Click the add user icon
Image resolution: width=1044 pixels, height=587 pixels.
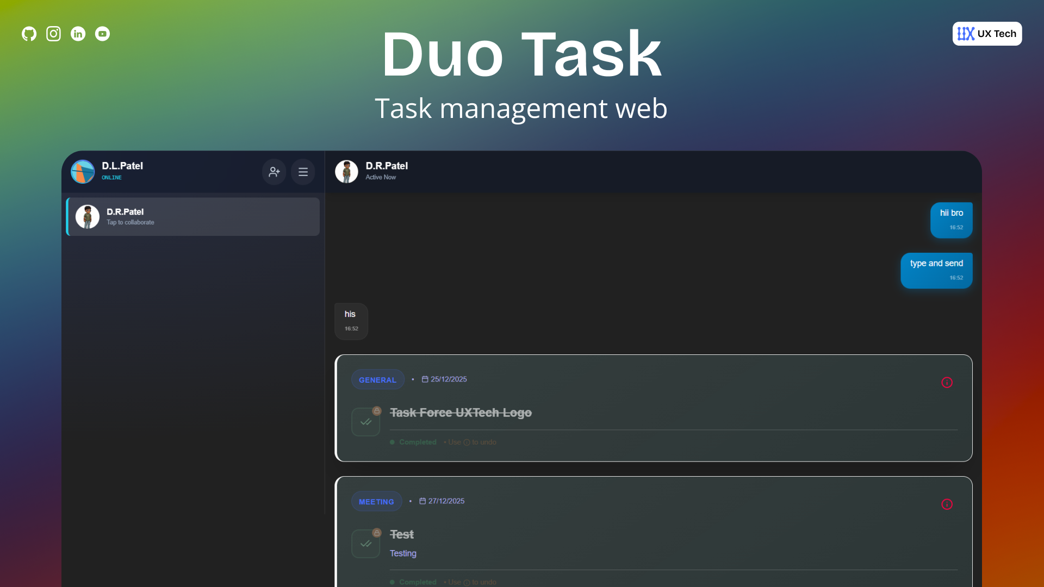coord(274,172)
